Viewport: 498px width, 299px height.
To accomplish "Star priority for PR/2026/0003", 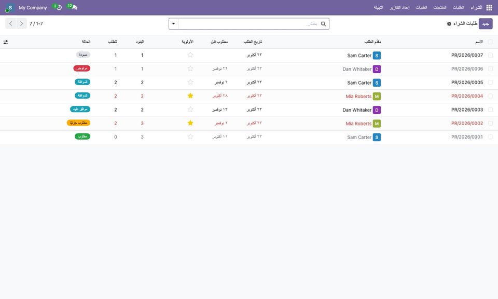I will click(x=190, y=110).
